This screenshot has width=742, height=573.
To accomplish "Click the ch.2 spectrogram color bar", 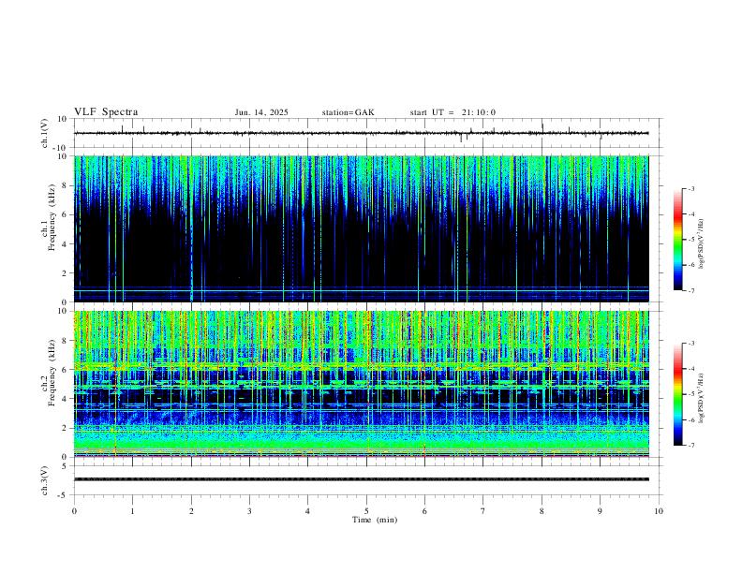I will click(678, 394).
